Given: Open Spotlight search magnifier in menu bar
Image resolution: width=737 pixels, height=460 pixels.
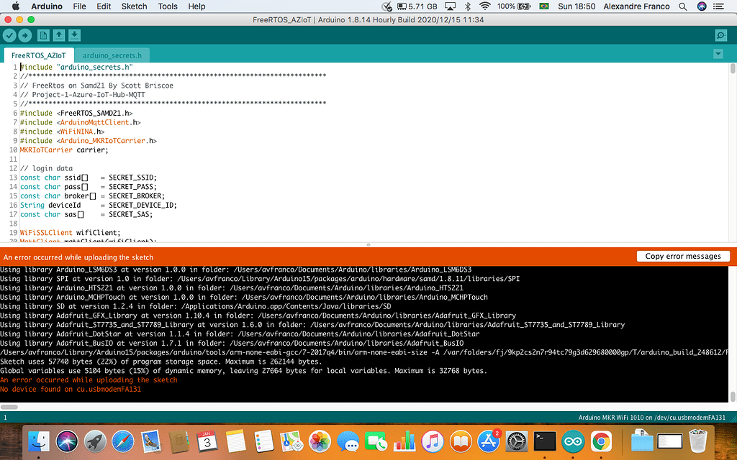Looking at the screenshot, I should coord(683,6).
